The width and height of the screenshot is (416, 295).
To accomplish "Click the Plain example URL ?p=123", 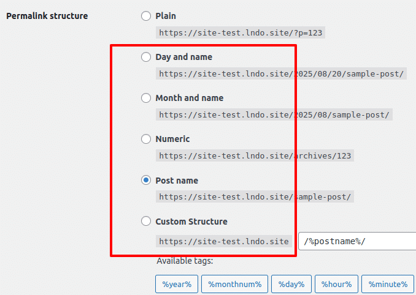I will coord(241,33).
